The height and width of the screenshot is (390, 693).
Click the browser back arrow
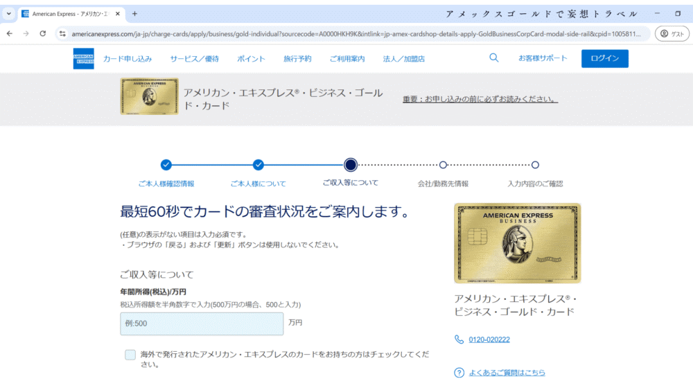point(10,33)
